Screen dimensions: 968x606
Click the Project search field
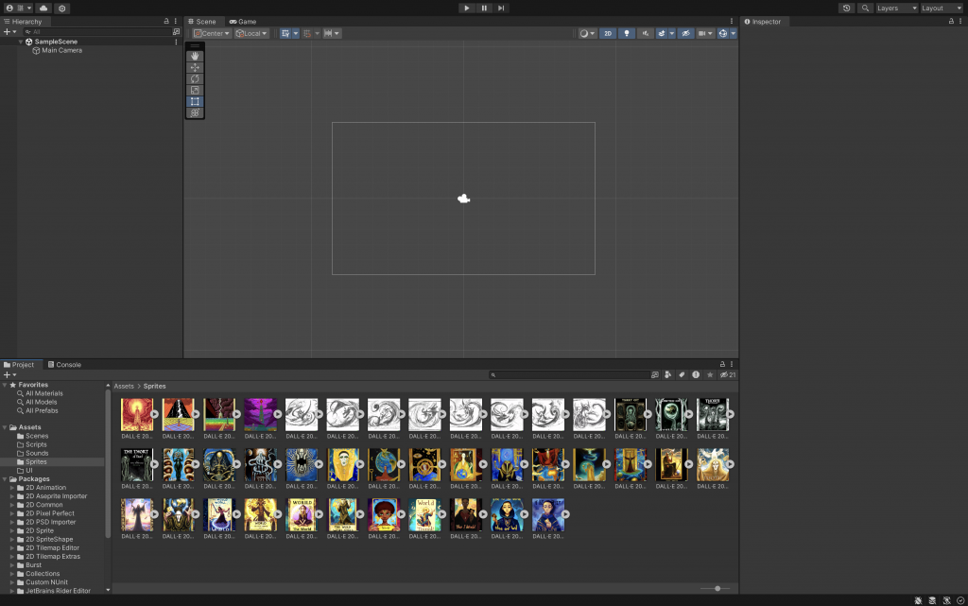(568, 374)
